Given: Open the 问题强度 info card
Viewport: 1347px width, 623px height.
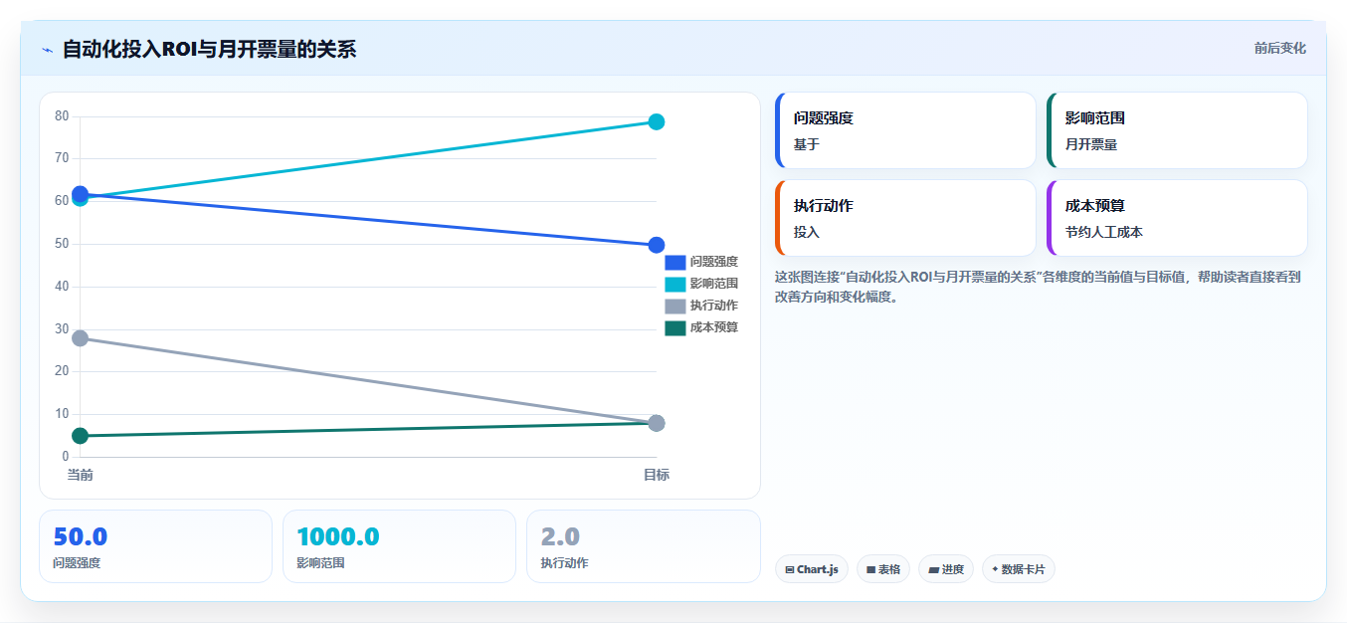Looking at the screenshot, I should [905, 130].
